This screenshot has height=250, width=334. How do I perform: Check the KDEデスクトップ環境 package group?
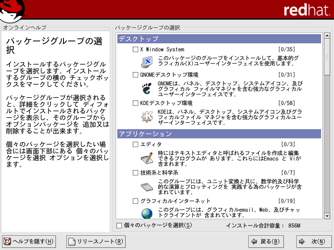click(x=135, y=103)
